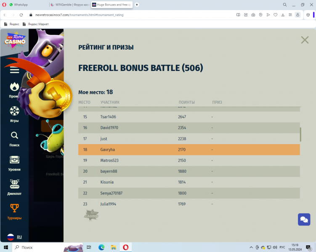The height and width of the screenshot is (252, 316).
Task: Select the highlighted Gavryha ranking row
Action: pos(189,150)
